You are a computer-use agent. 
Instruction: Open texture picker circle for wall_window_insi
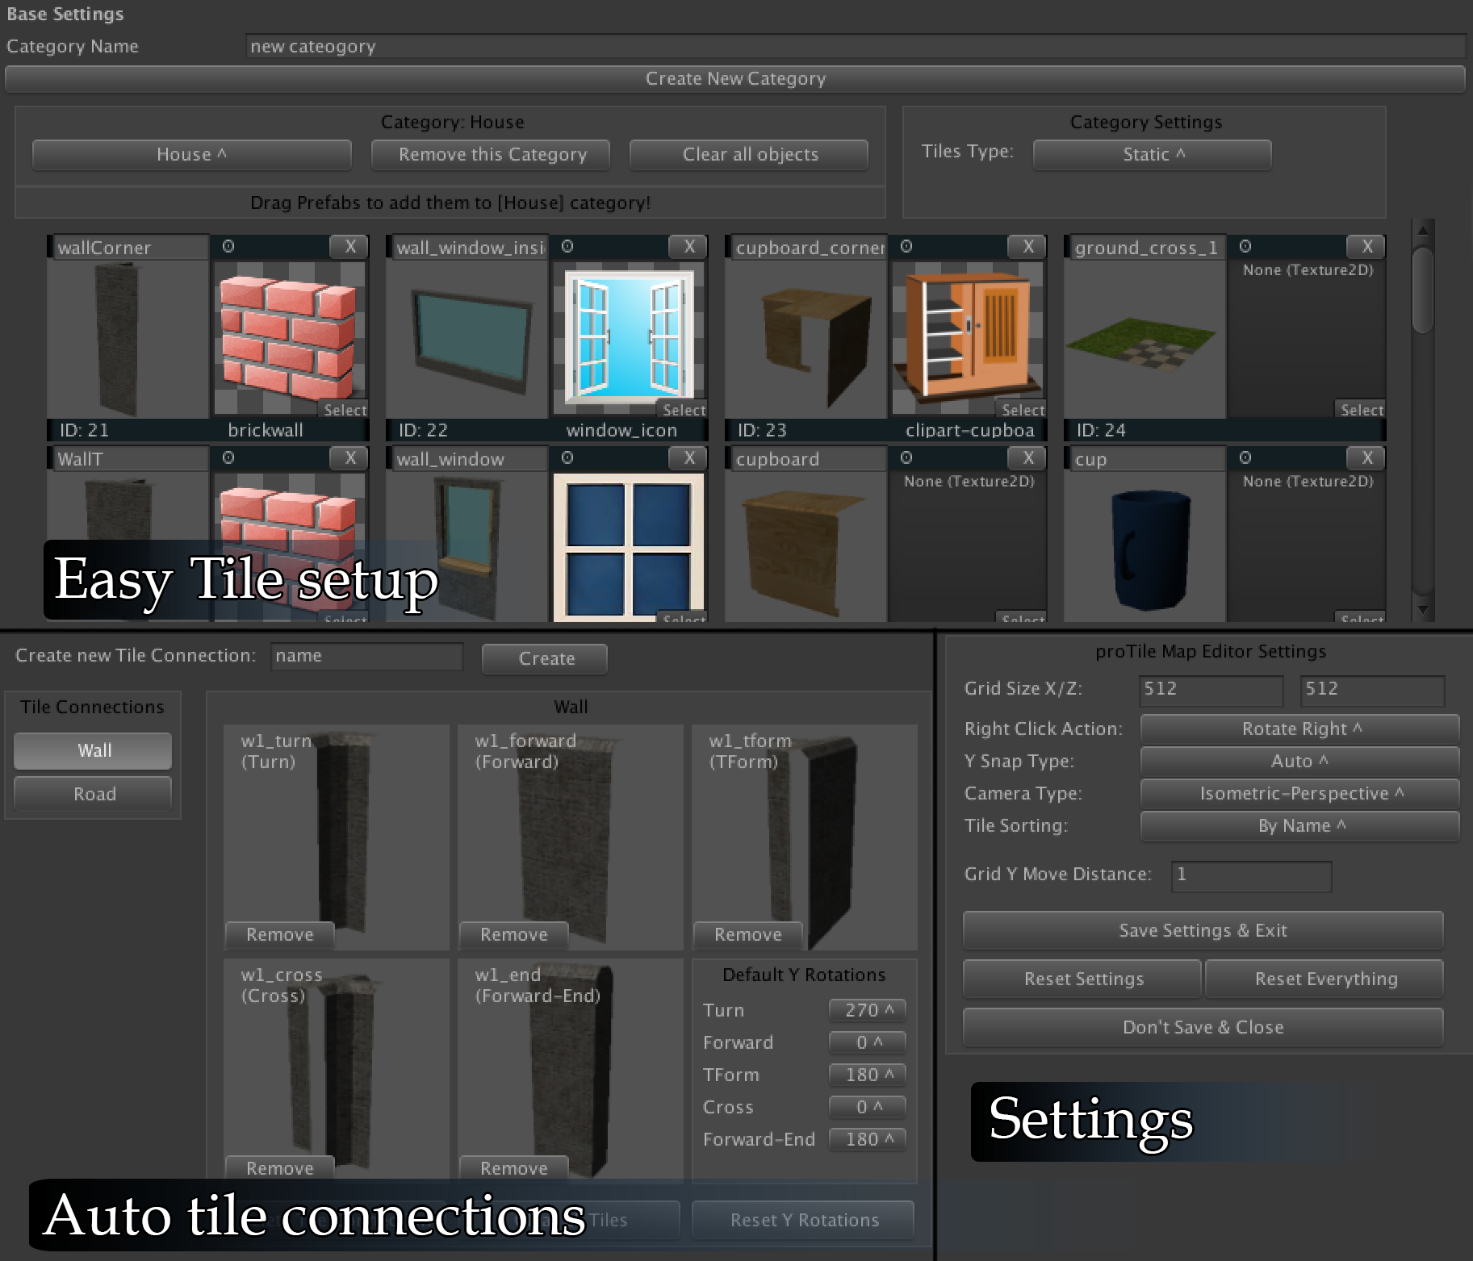pos(567,246)
